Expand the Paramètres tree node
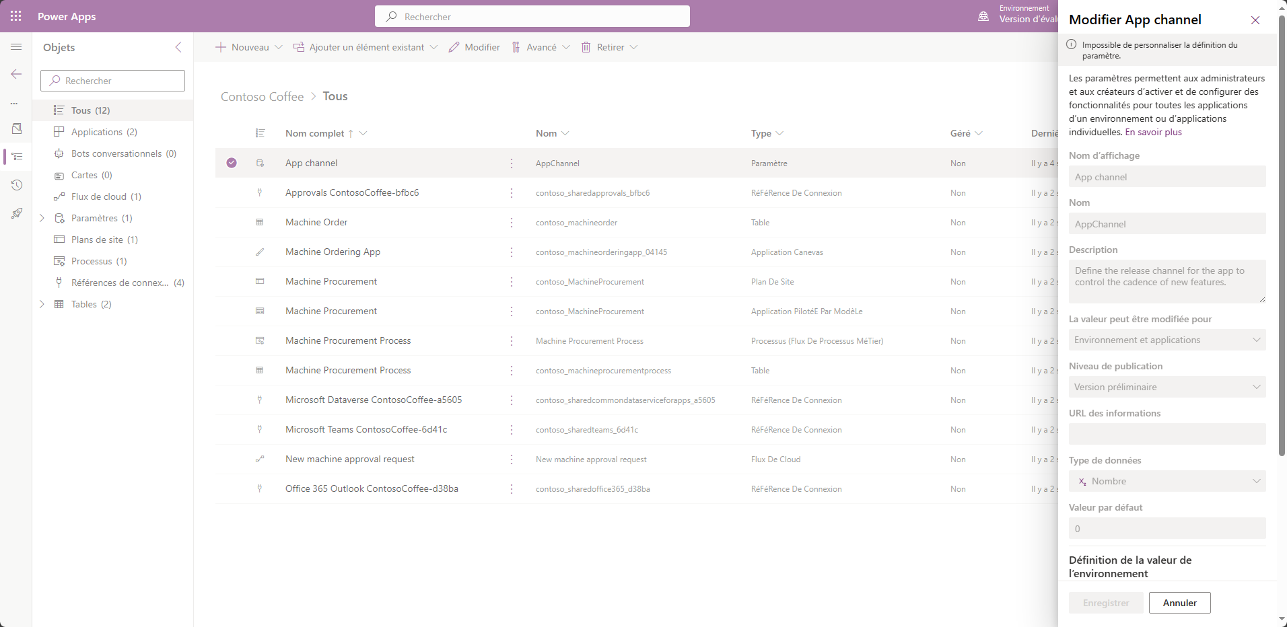Image resolution: width=1287 pixels, height=627 pixels. click(42, 218)
